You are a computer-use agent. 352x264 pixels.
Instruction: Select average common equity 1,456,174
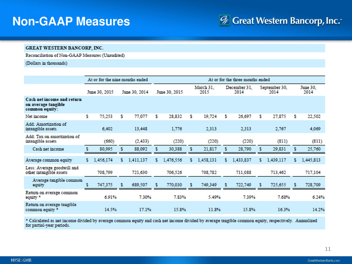click(103, 160)
